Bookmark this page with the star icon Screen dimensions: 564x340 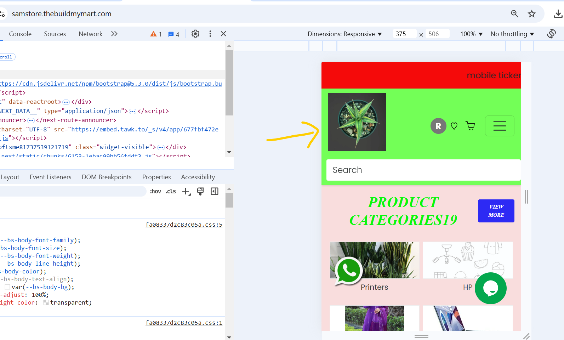pos(532,14)
